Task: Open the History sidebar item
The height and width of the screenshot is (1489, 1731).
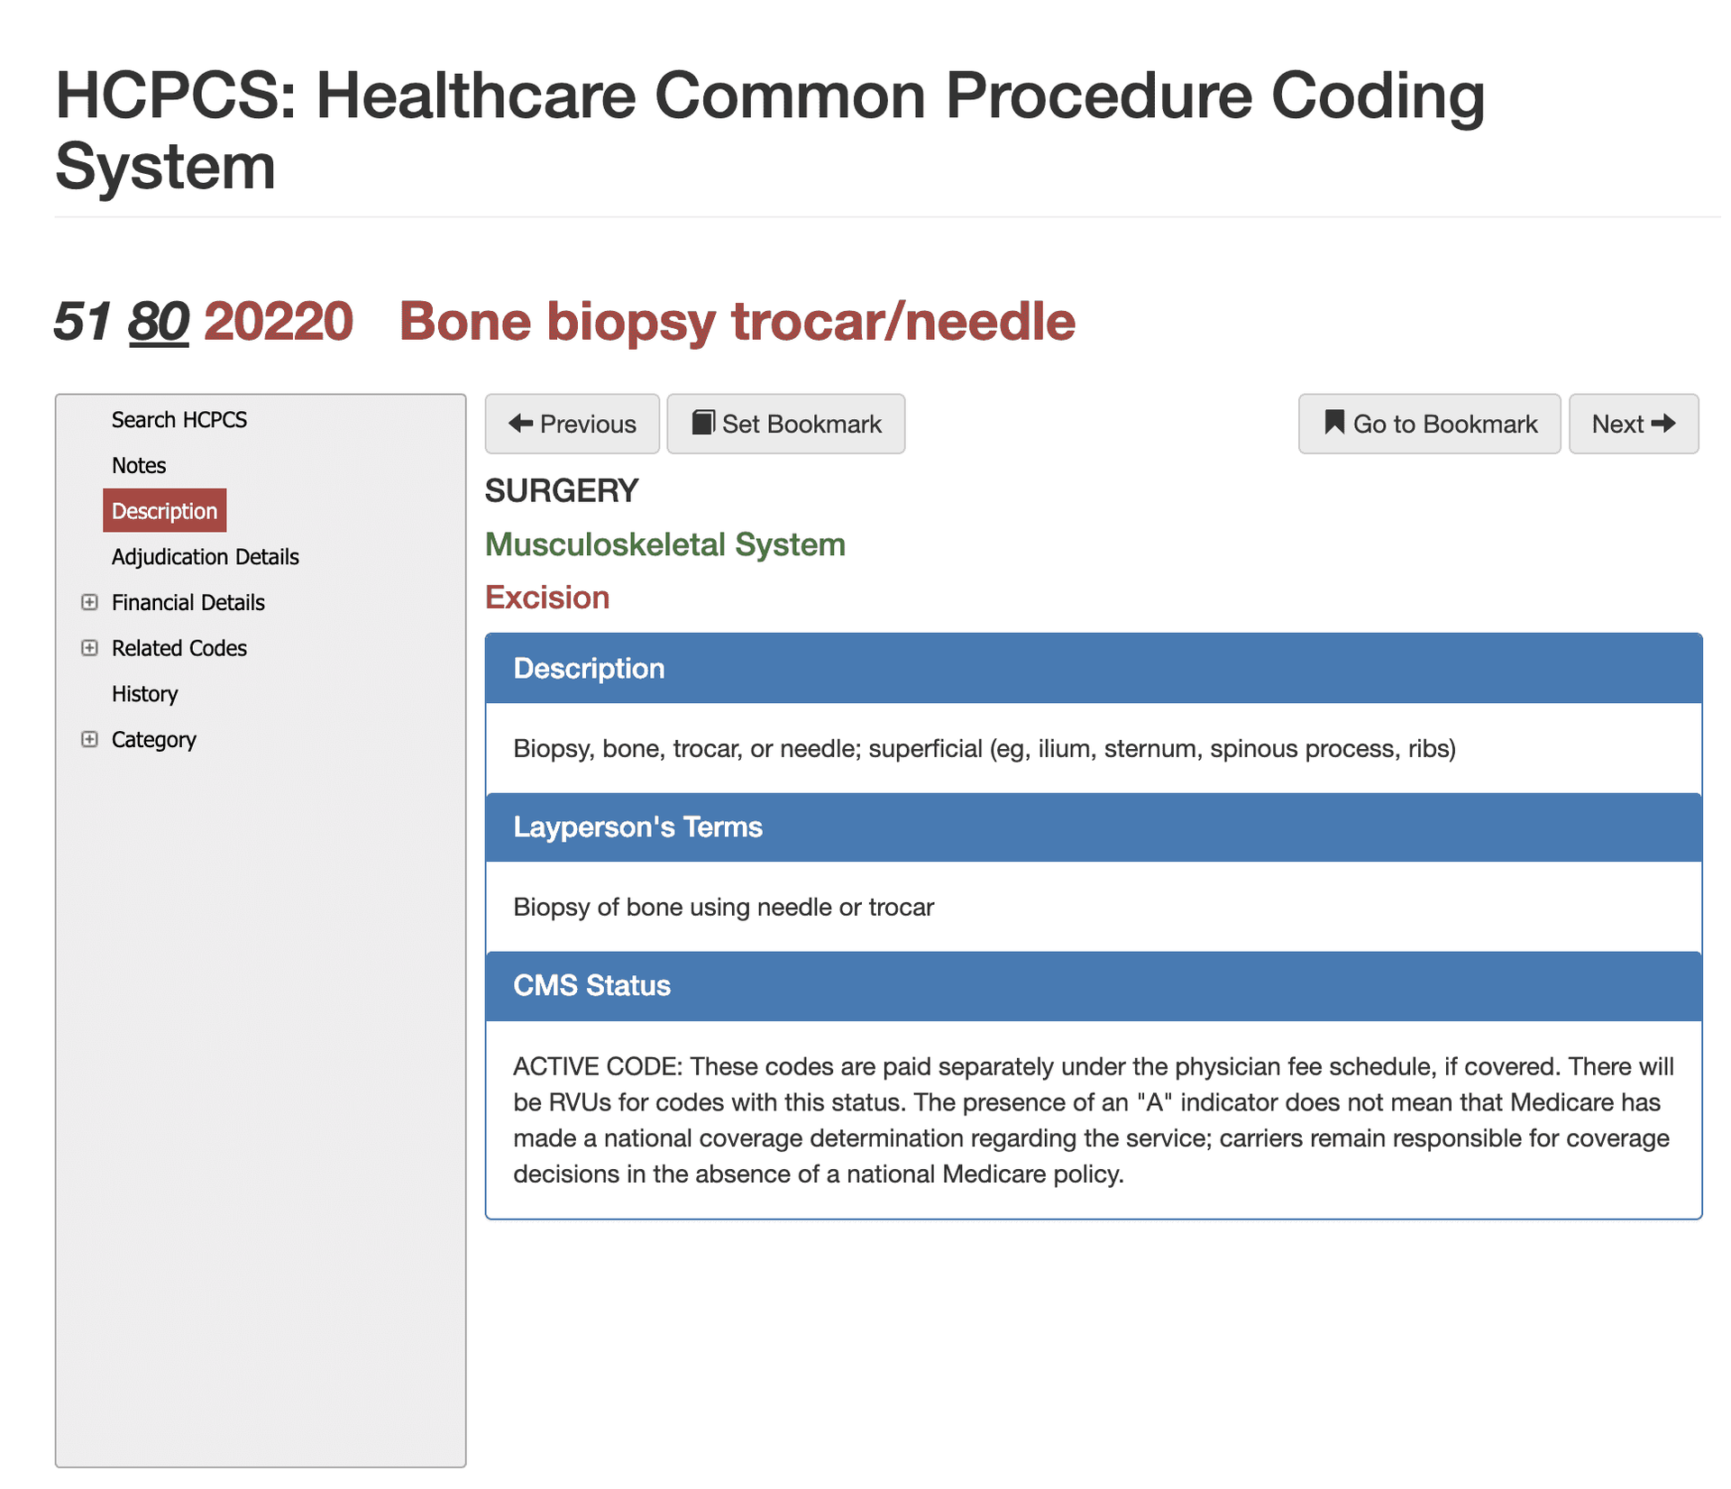Action: pyautogui.click(x=144, y=694)
